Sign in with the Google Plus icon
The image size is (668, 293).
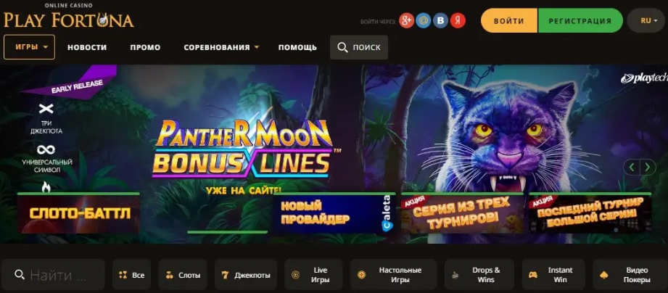[x=406, y=21]
